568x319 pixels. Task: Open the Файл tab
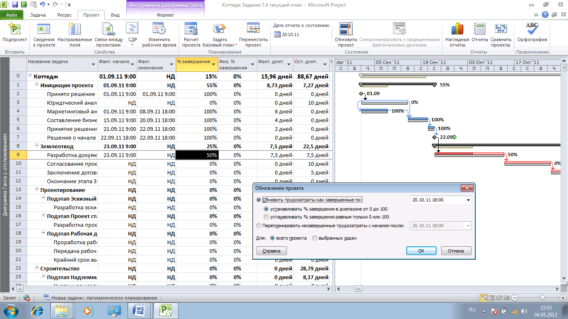[x=12, y=15]
